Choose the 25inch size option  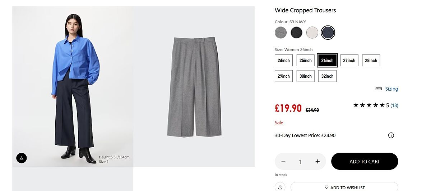[x=306, y=61]
